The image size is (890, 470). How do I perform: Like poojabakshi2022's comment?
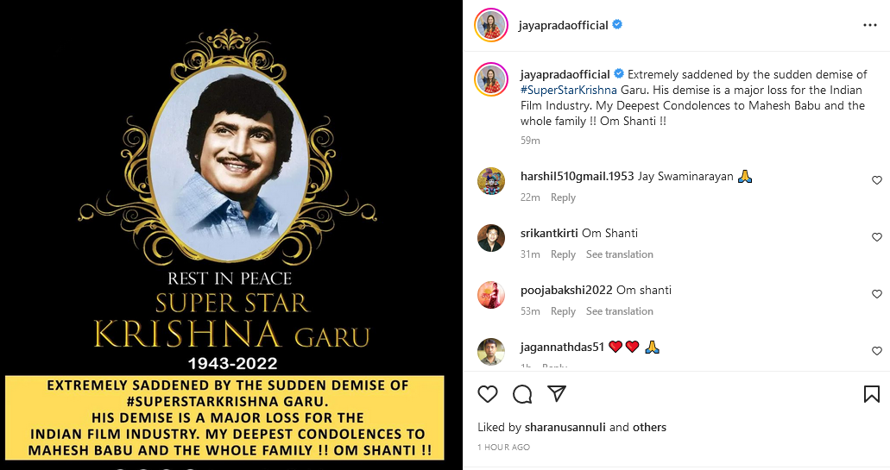876,294
